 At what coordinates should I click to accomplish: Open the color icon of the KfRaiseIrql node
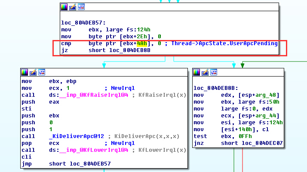pyautogui.click(x=25, y=72)
